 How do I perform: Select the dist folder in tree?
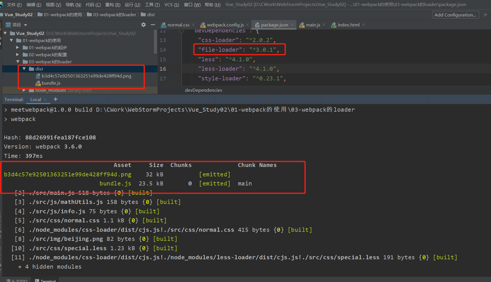(80, 69)
